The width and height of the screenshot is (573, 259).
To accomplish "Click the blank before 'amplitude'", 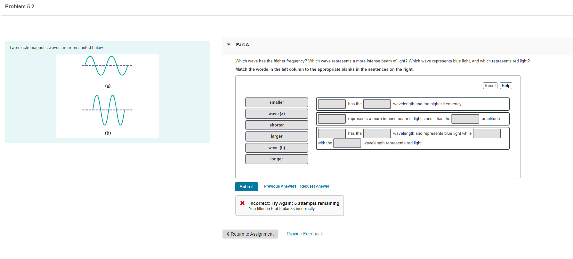I will point(465,119).
